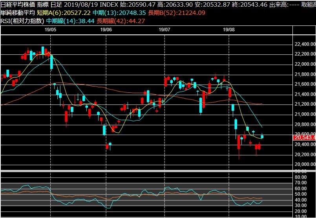Click the INDEX label in the header

(109, 4)
